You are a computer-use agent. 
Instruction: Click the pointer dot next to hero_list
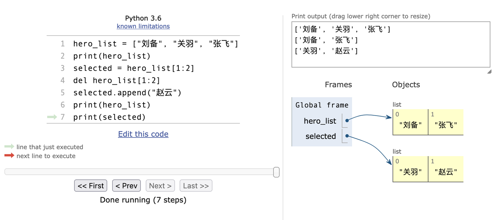347,121
